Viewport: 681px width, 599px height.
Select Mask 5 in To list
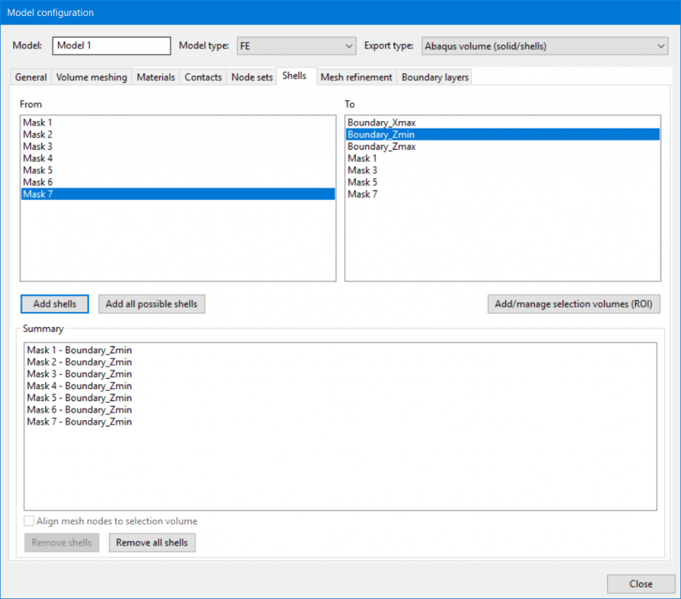tap(503, 182)
